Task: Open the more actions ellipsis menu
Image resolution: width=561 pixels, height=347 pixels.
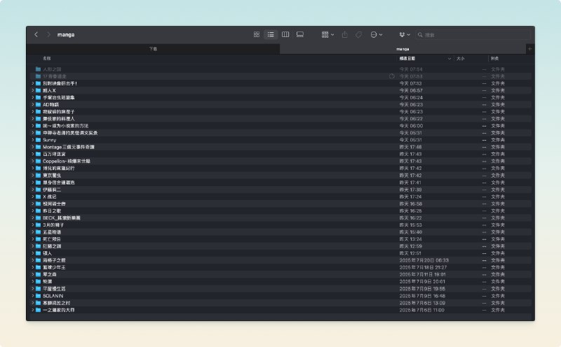Action: (x=376, y=34)
